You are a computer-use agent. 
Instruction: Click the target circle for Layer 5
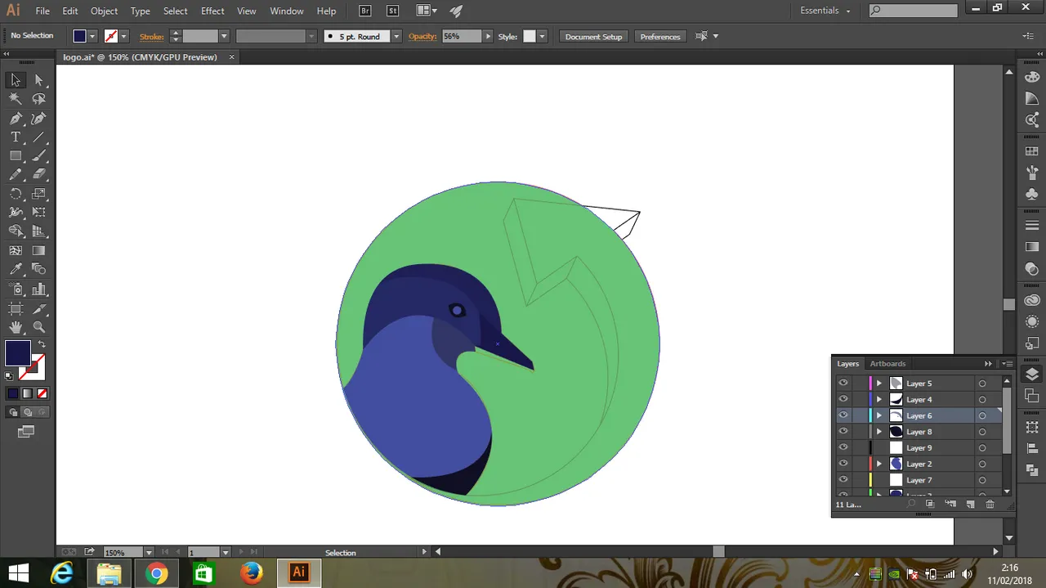(982, 384)
